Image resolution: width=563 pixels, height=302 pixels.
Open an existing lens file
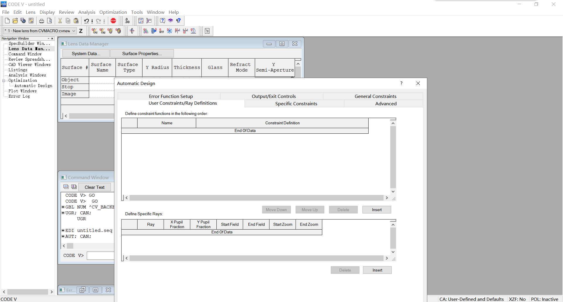[15, 21]
